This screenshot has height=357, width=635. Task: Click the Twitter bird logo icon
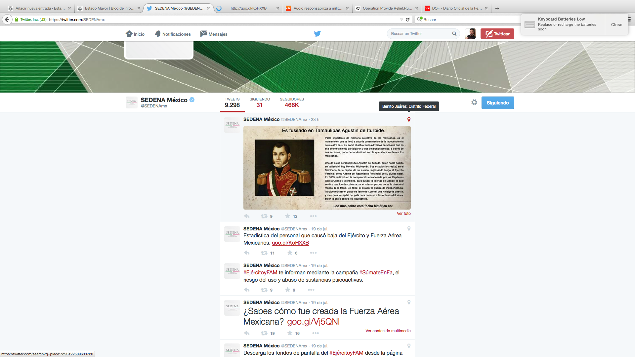pyautogui.click(x=317, y=34)
